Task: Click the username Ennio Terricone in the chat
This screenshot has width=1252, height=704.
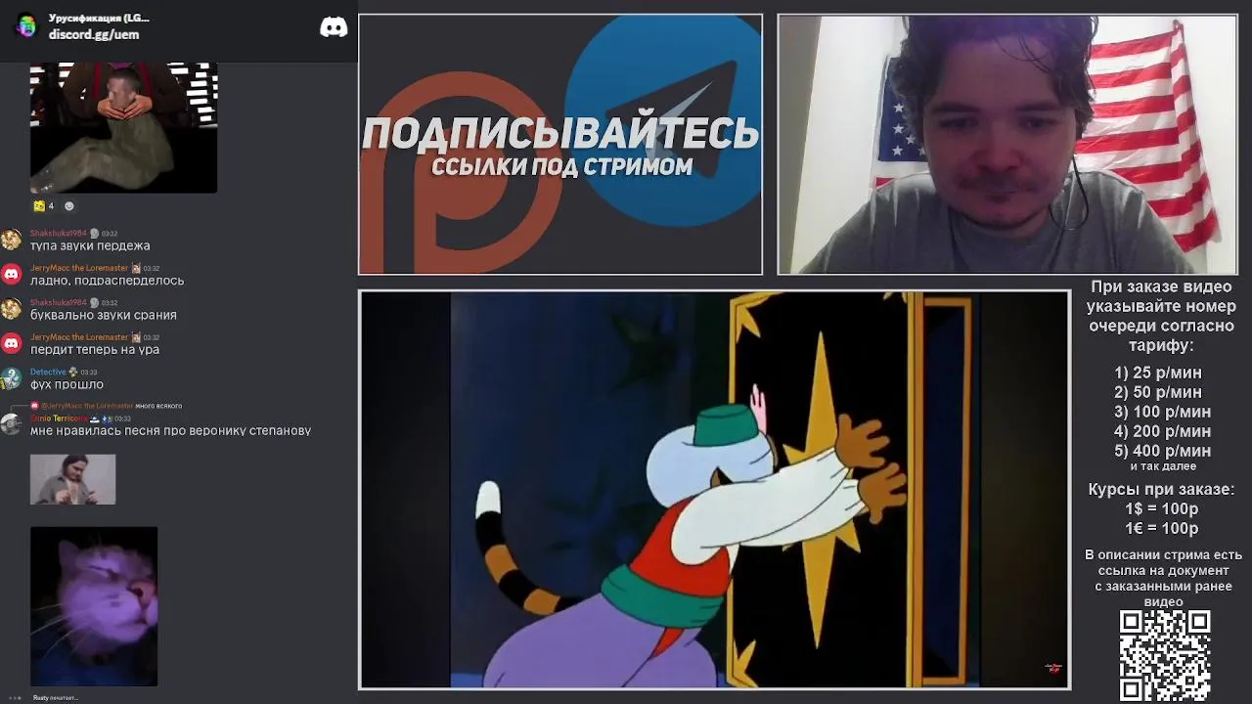Action: 59,418
